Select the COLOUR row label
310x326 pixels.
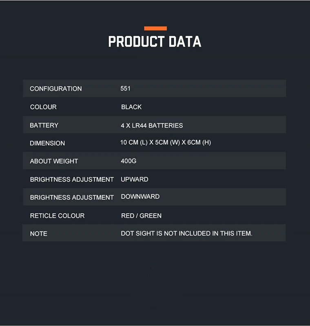pyautogui.click(x=43, y=107)
